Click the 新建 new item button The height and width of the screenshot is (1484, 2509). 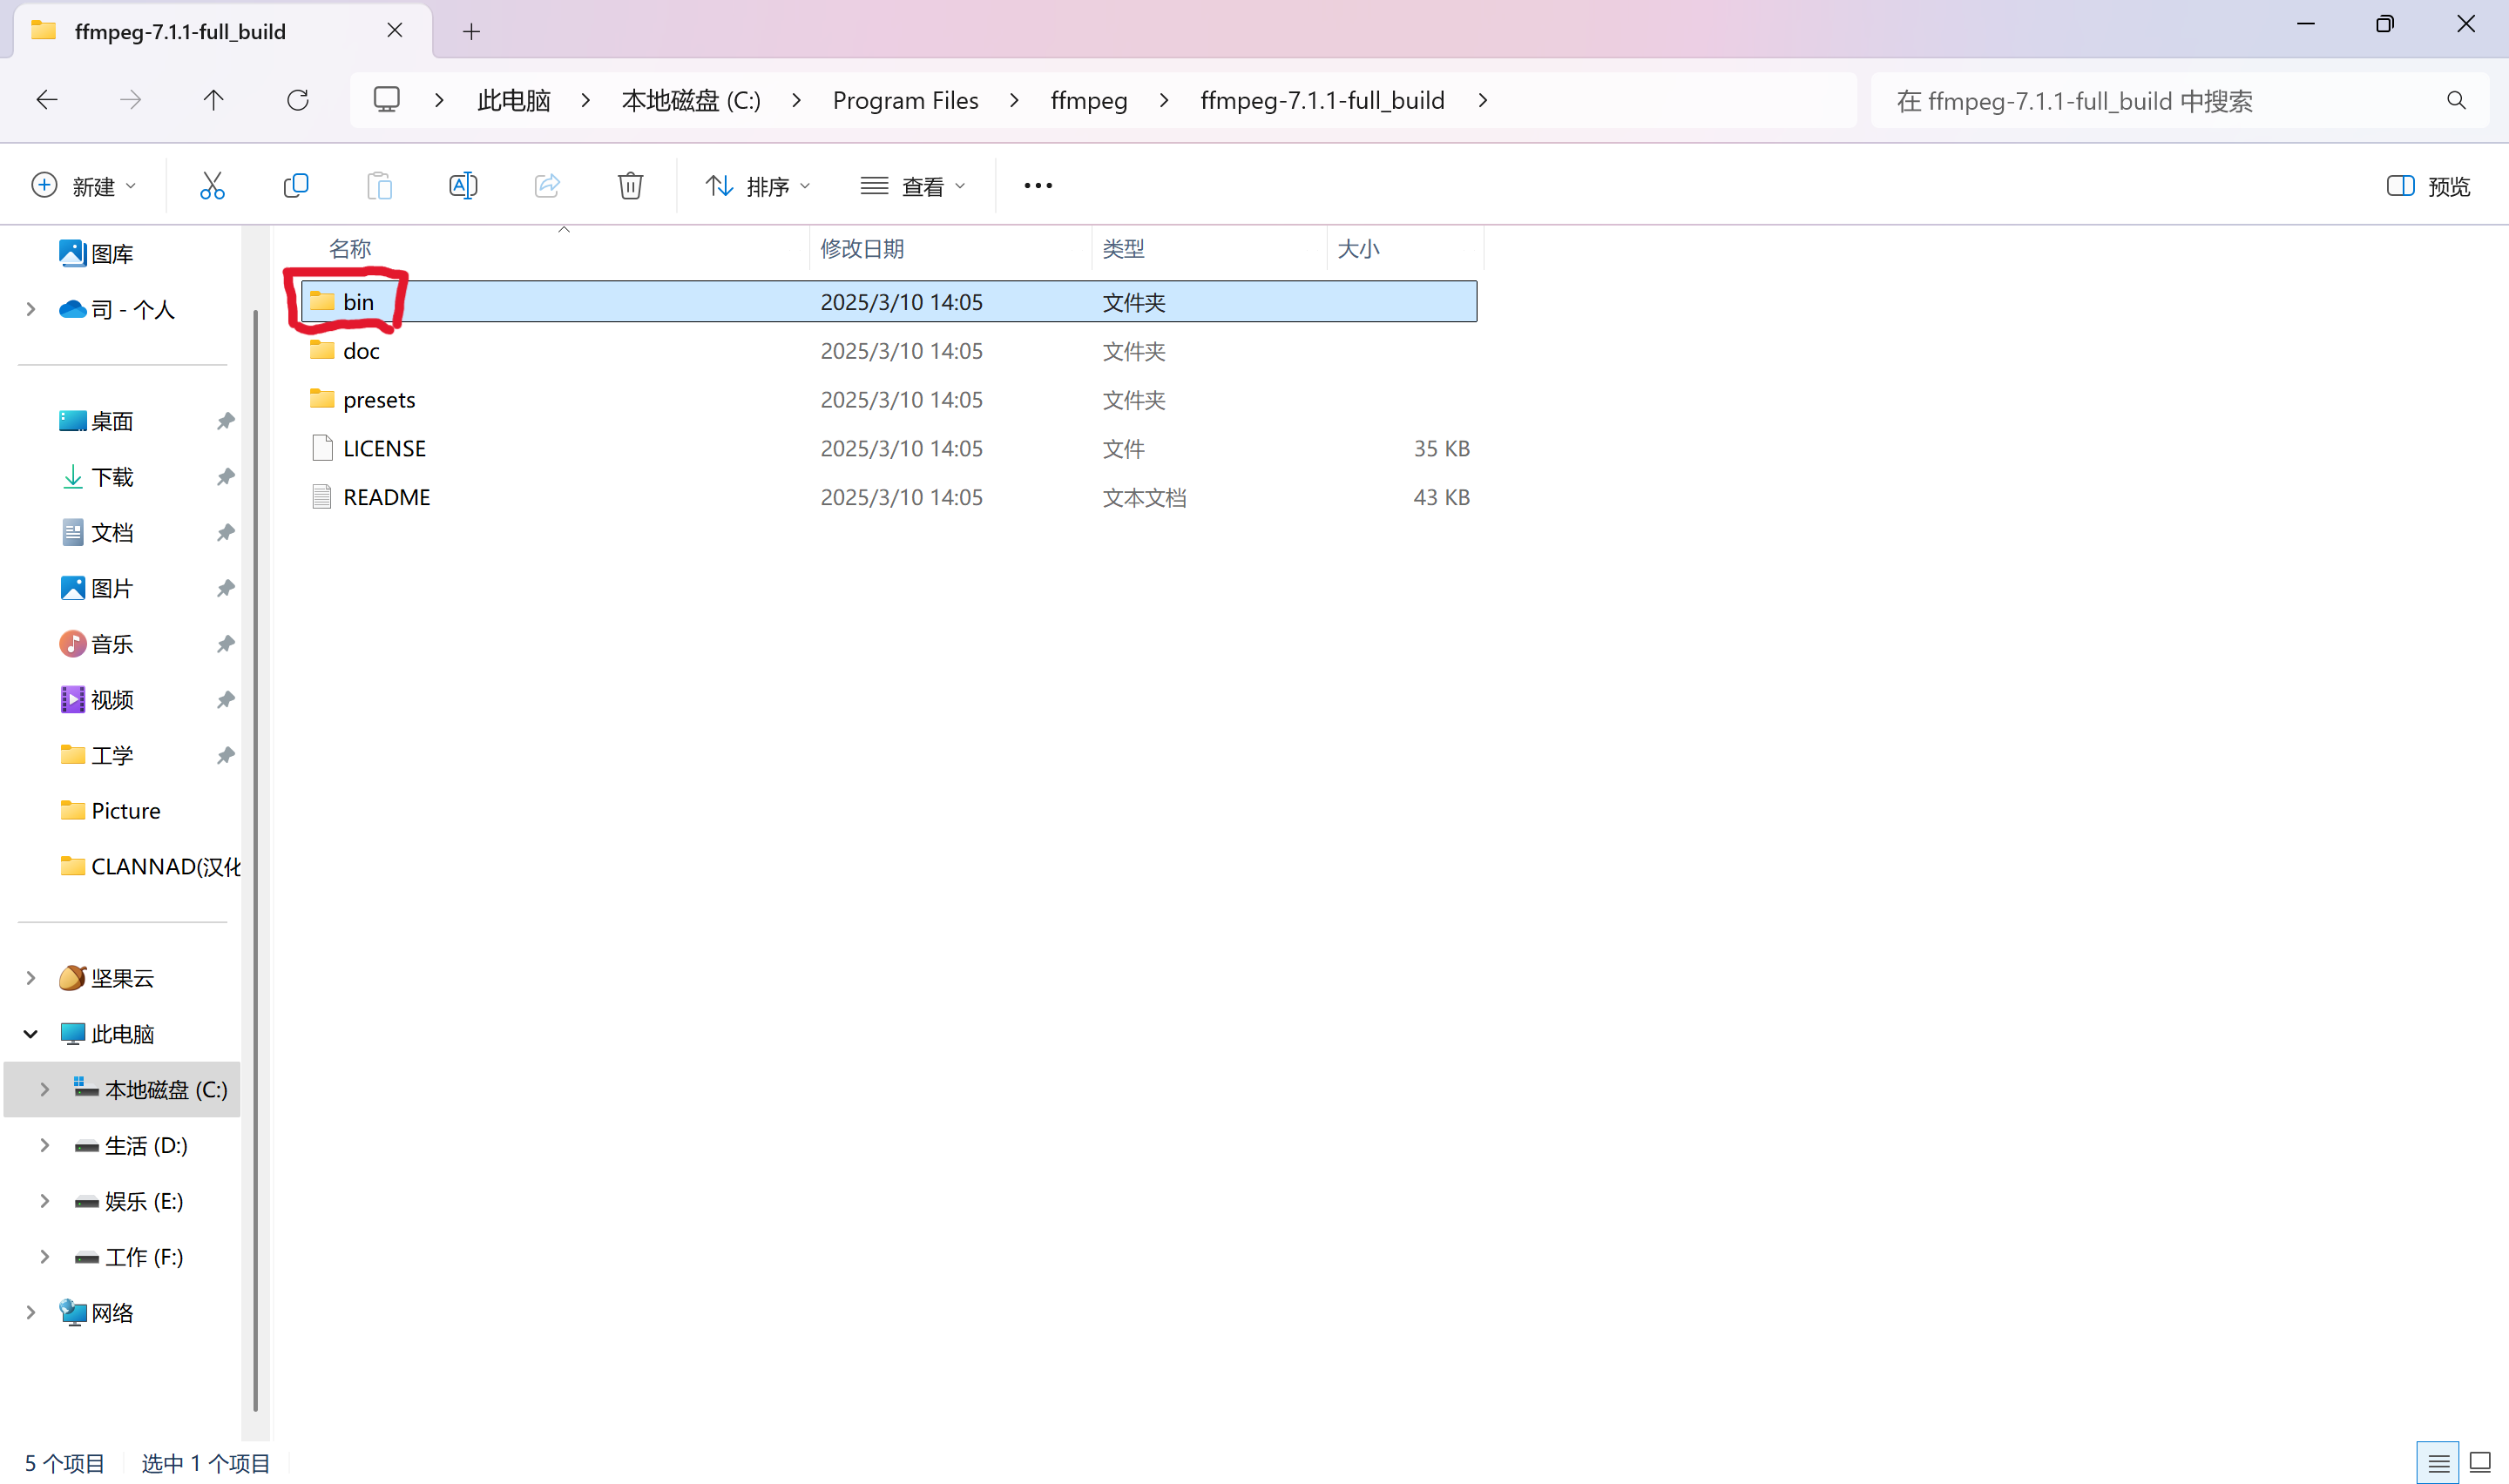point(84,186)
